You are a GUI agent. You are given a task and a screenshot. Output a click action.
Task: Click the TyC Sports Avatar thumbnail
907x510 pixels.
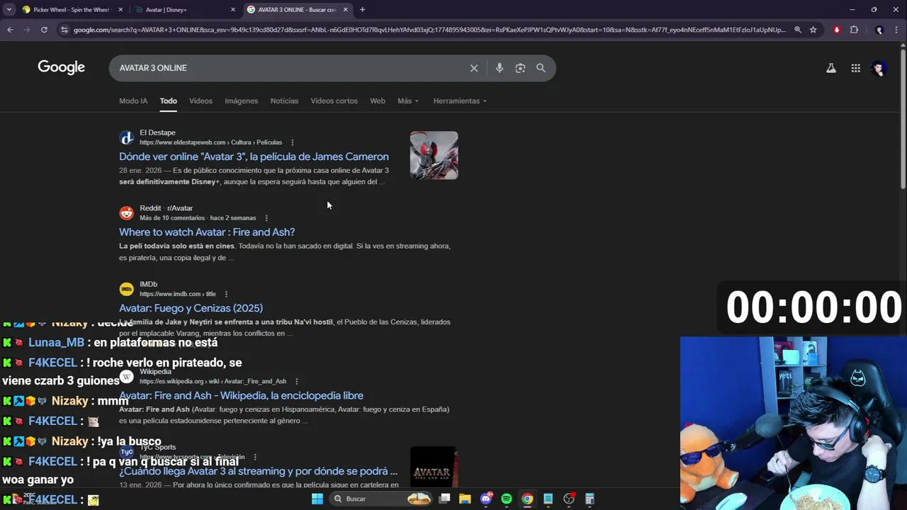(434, 467)
